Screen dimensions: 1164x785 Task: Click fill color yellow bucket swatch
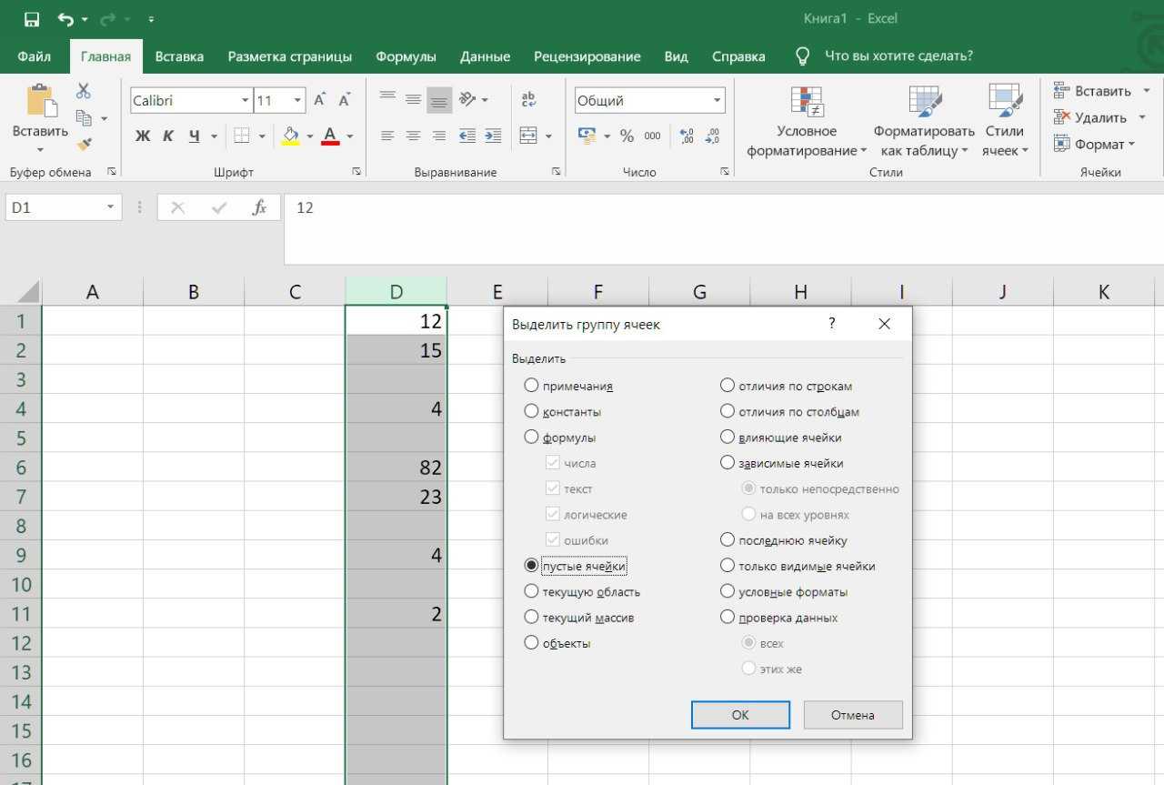[x=291, y=136]
